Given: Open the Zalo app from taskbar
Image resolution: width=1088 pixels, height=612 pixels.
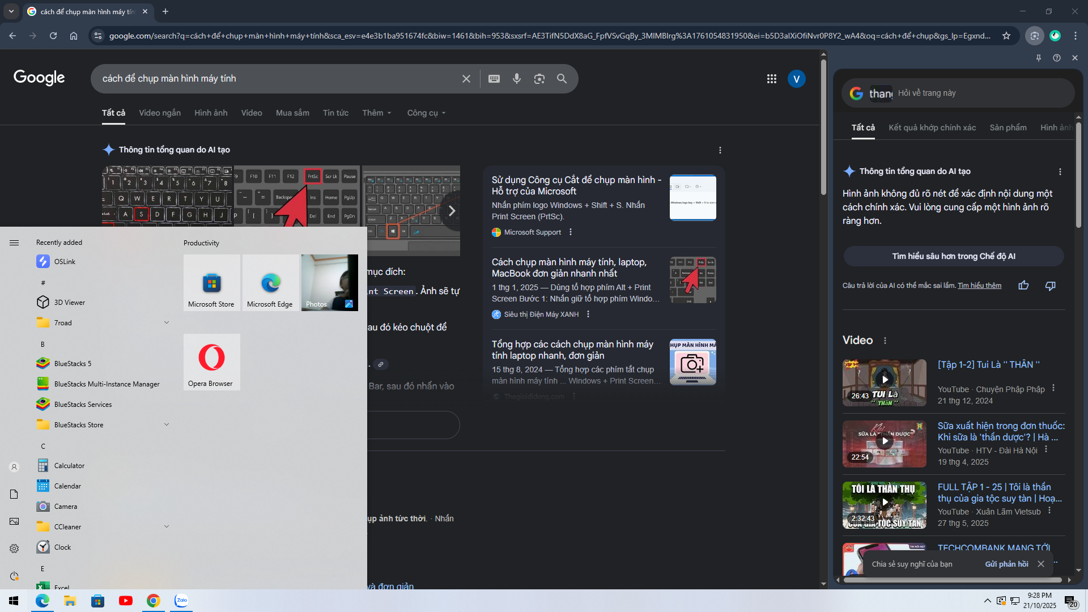Looking at the screenshot, I should (x=181, y=601).
